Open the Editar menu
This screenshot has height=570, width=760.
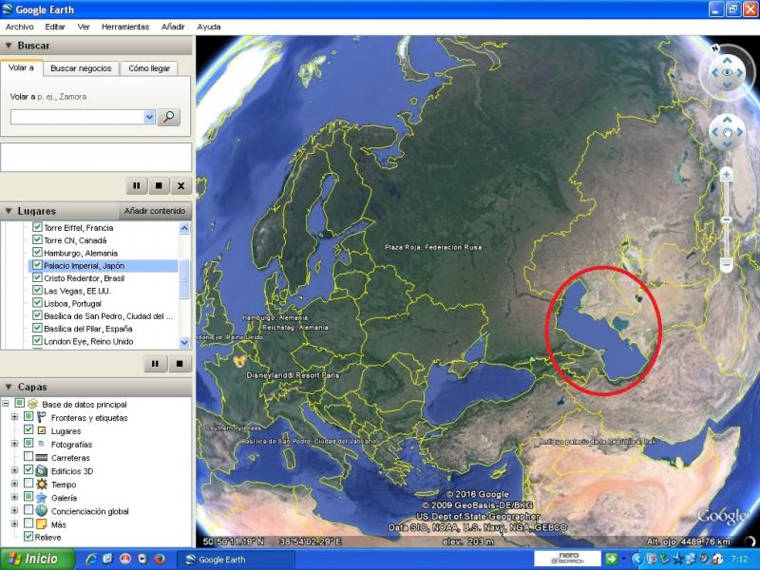point(55,27)
